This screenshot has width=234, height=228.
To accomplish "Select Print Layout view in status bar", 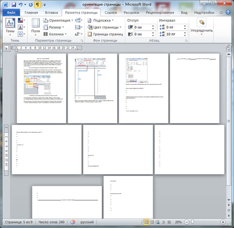I will point(146,222).
